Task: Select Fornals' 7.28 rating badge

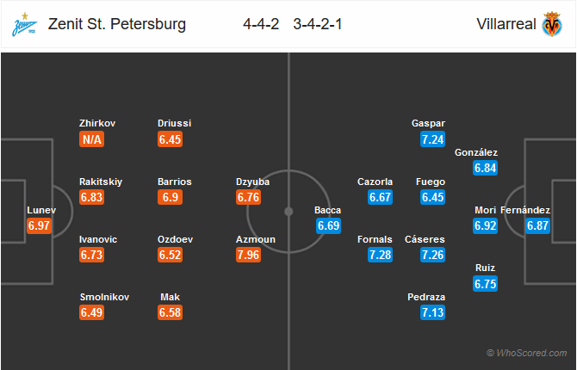Action: [380, 255]
